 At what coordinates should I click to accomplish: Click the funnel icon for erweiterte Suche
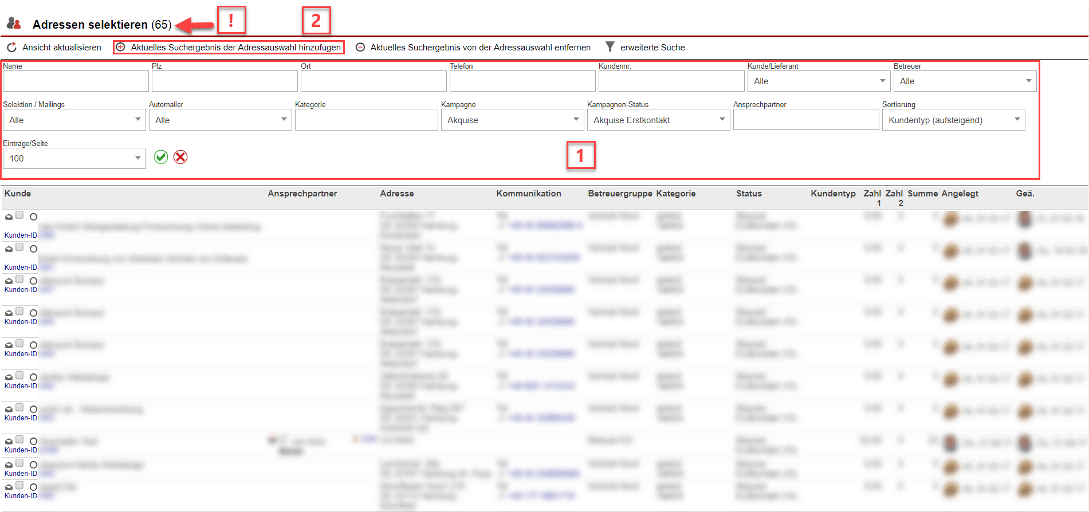tap(610, 46)
